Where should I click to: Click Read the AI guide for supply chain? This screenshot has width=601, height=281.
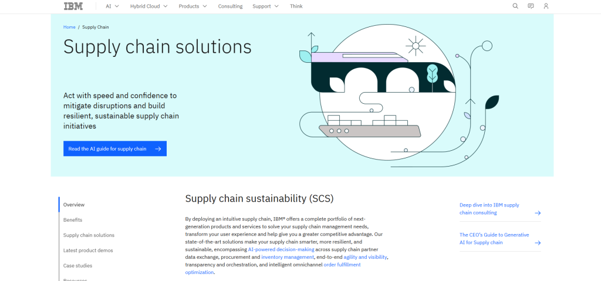[115, 149]
